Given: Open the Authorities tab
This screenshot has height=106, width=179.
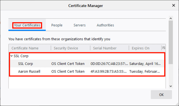Looking at the screenshot, I should pos(105,25).
